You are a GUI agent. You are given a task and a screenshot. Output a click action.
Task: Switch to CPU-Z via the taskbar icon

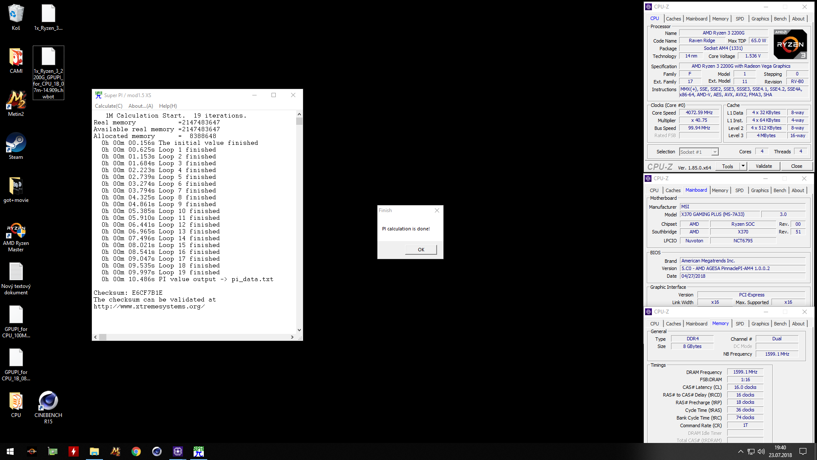[x=178, y=451]
